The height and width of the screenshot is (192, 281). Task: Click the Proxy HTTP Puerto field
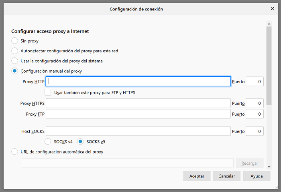[255, 82]
